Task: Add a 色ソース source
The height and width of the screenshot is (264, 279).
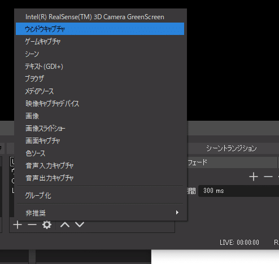Action: (100, 153)
